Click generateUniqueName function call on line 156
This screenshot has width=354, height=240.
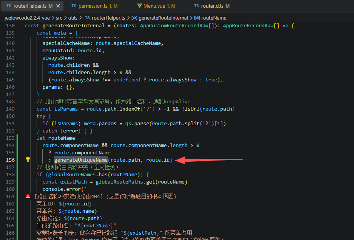coord(81,160)
